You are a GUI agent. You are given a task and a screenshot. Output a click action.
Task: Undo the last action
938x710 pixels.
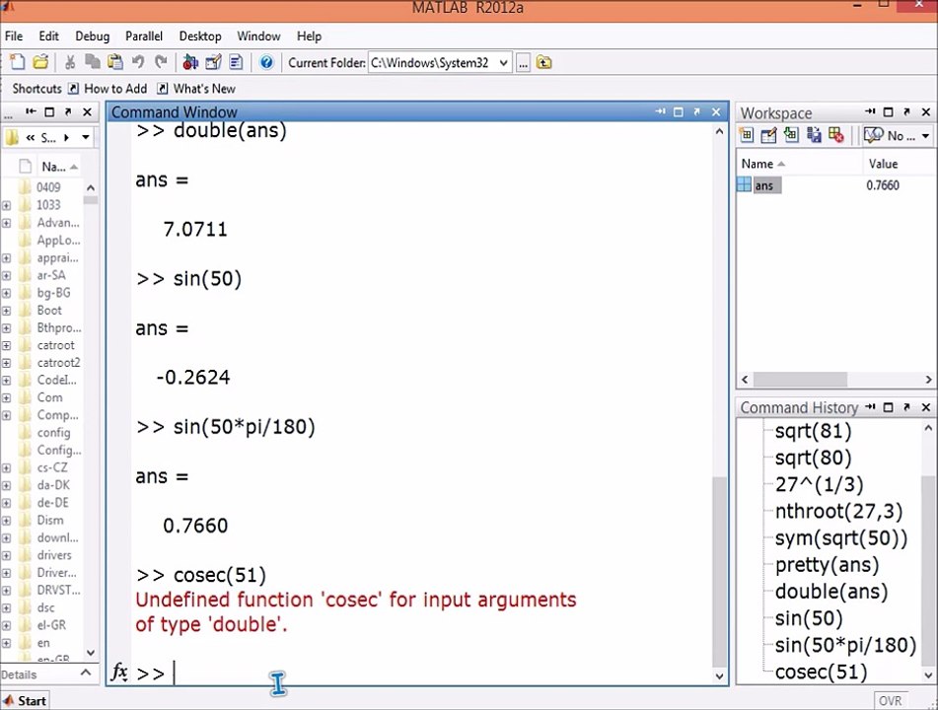pyautogui.click(x=138, y=62)
